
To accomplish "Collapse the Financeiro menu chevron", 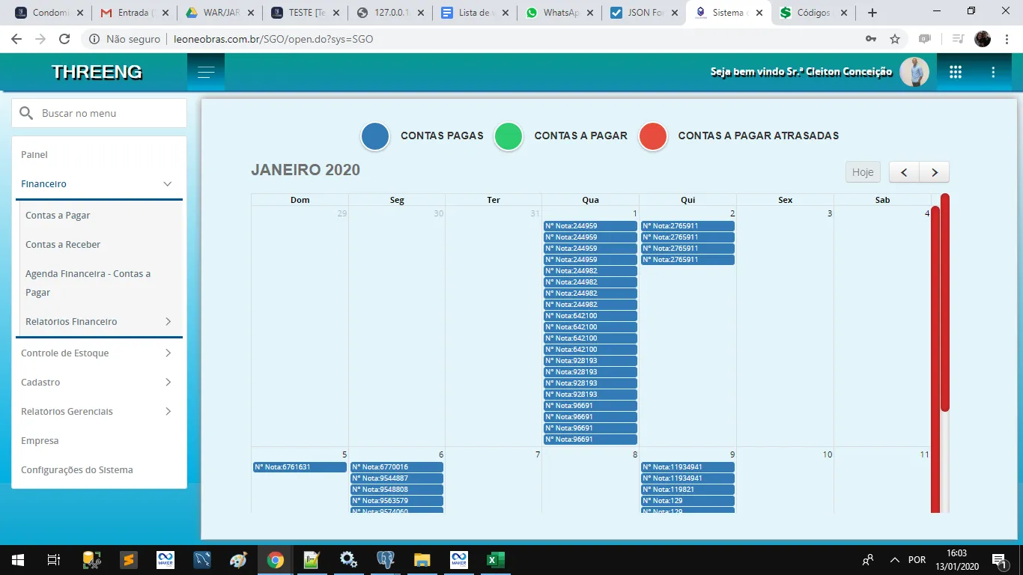I will click(x=168, y=184).
